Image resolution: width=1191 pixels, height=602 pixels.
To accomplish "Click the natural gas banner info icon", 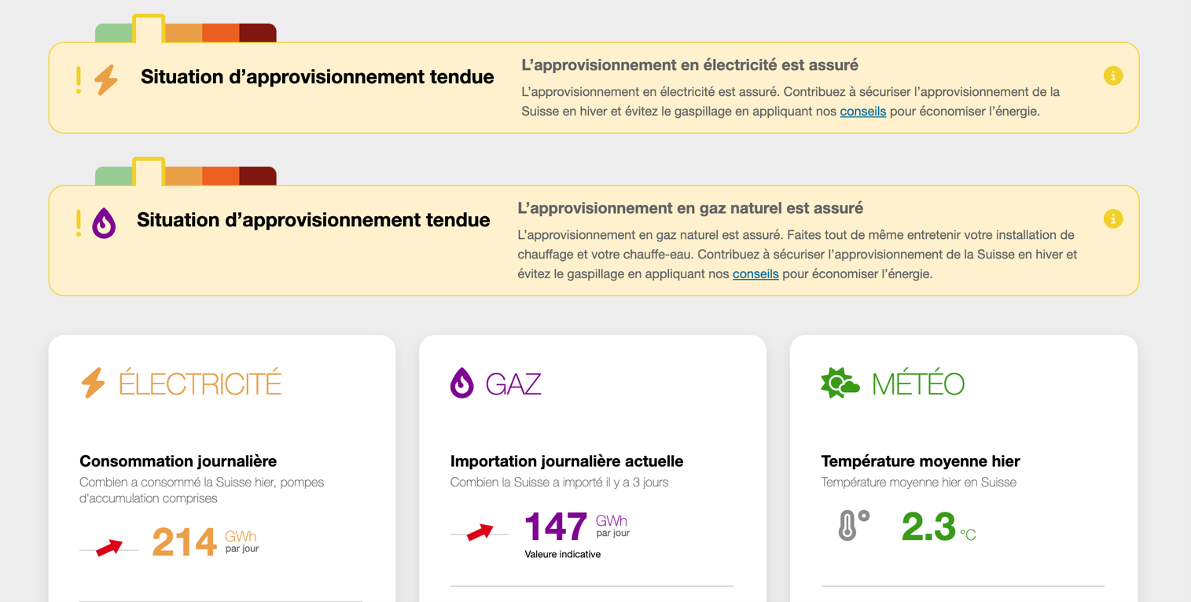I will pyautogui.click(x=1112, y=219).
